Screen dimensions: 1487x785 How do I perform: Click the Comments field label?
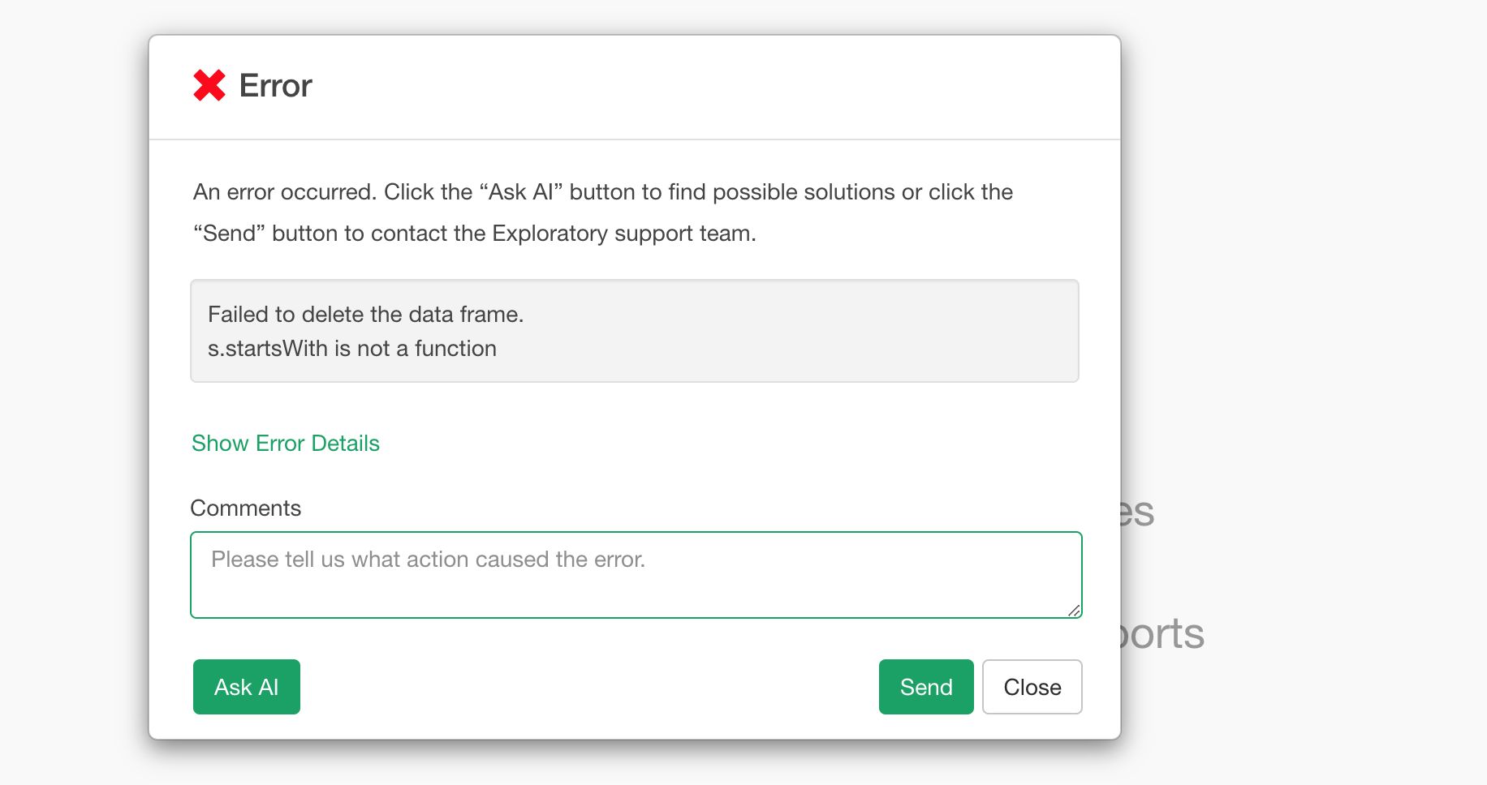click(246, 508)
